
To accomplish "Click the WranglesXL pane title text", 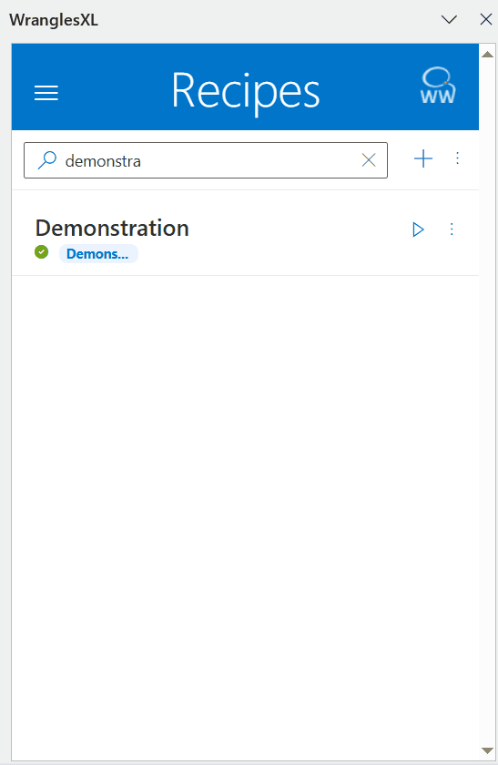I will (54, 20).
